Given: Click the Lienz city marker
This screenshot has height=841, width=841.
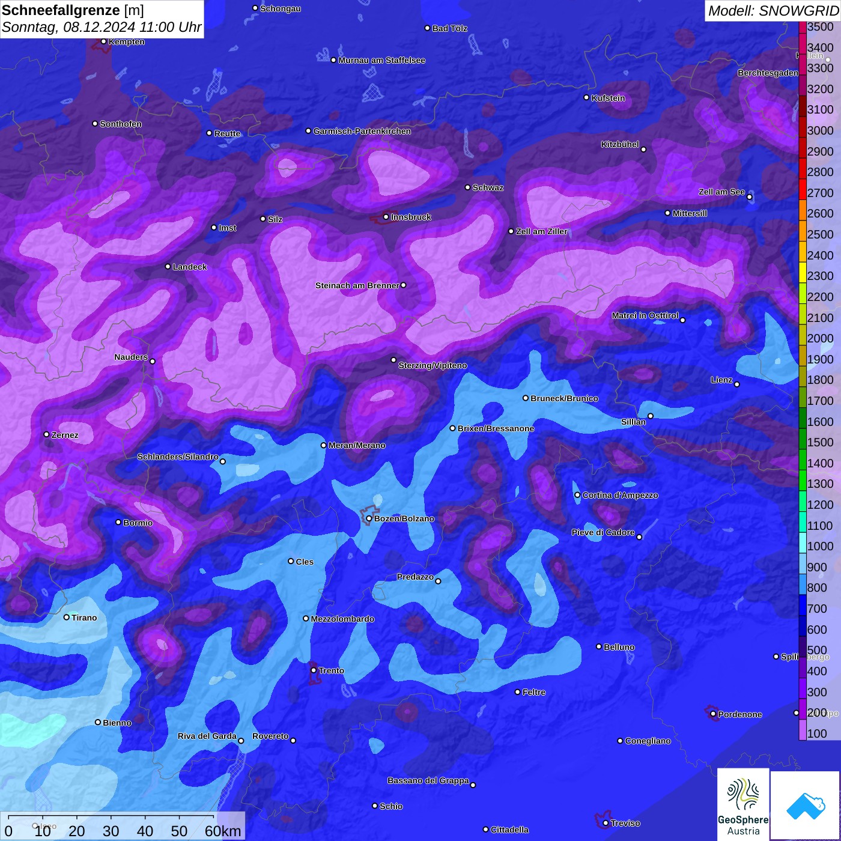Looking at the screenshot, I should click(737, 384).
